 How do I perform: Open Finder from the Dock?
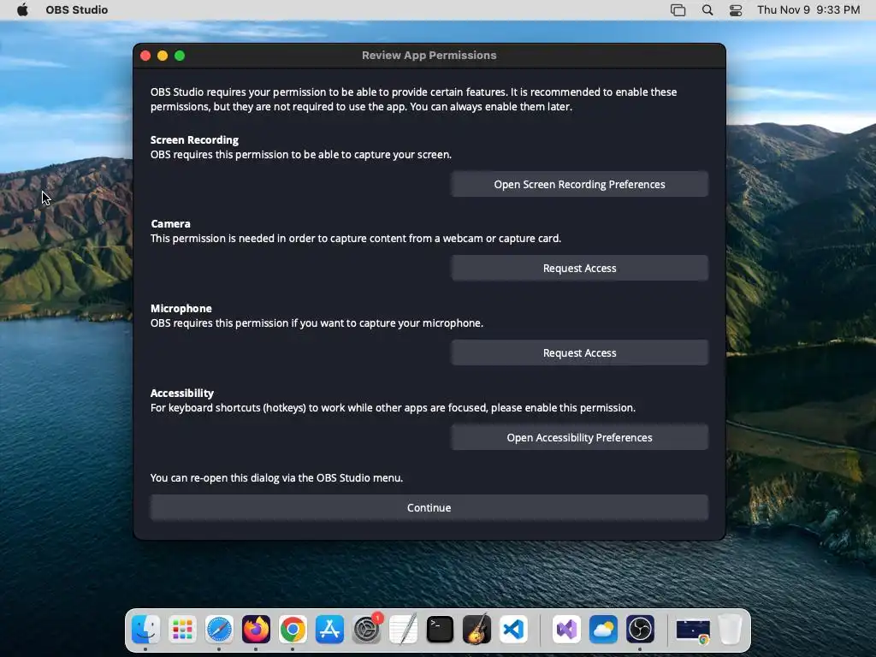tap(145, 630)
